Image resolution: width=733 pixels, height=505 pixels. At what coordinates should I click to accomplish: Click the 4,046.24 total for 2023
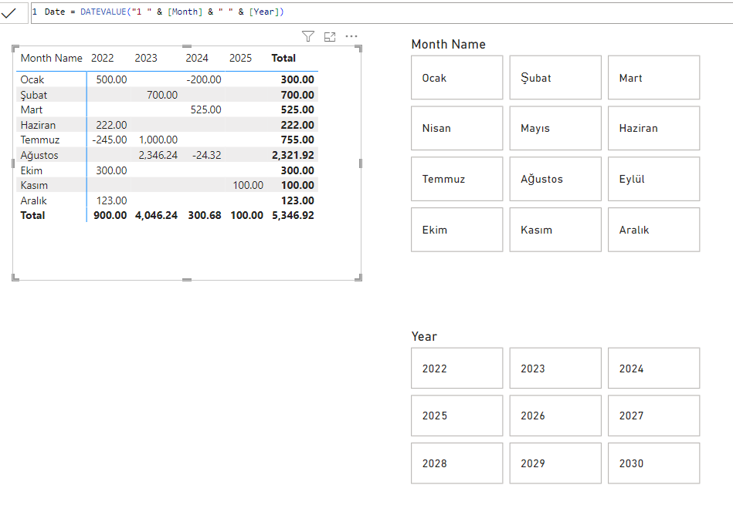(156, 215)
